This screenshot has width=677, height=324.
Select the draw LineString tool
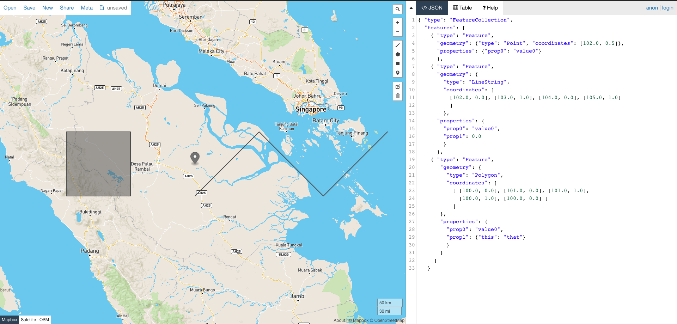[397, 45]
